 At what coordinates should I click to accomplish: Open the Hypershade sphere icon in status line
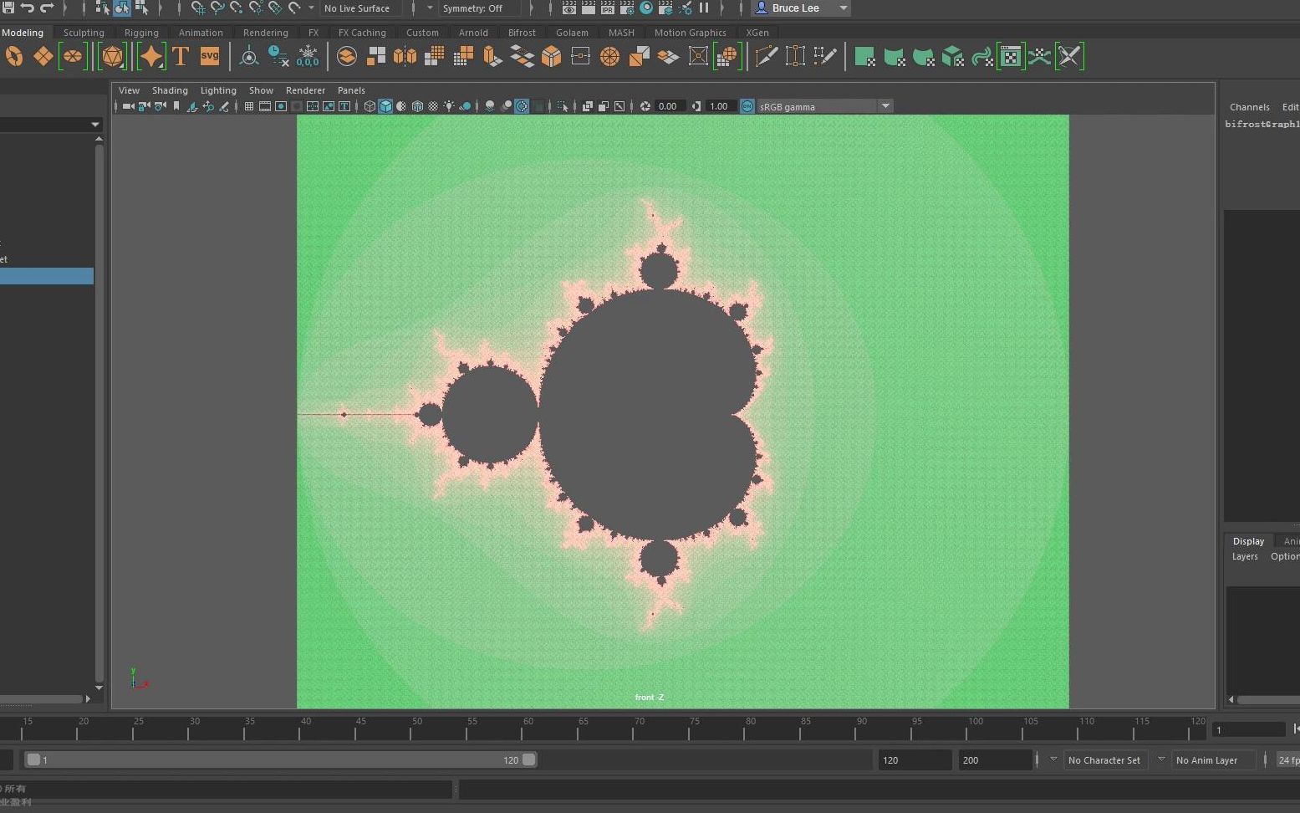coord(646,8)
